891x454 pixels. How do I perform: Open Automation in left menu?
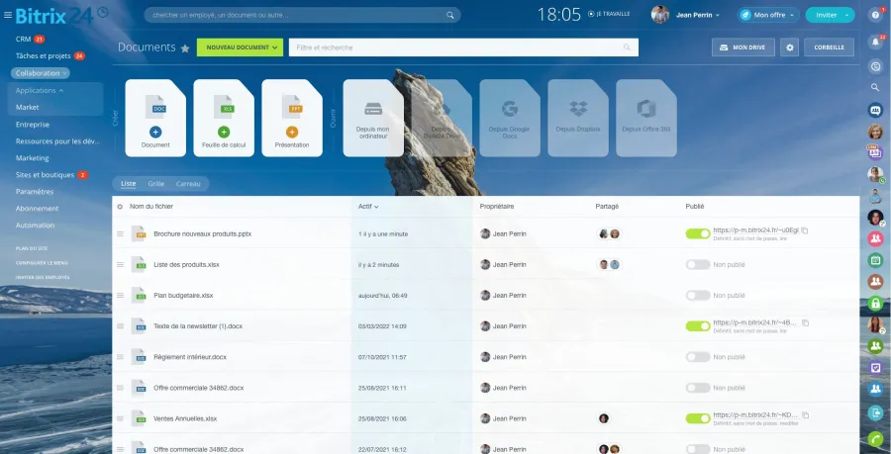click(x=36, y=226)
